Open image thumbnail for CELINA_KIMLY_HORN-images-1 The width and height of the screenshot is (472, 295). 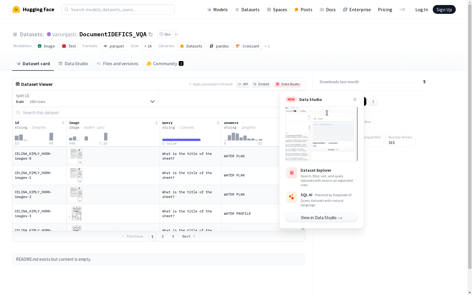[76, 175]
